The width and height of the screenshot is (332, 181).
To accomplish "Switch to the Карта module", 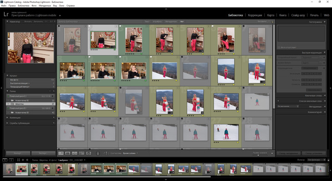I will click(271, 15).
